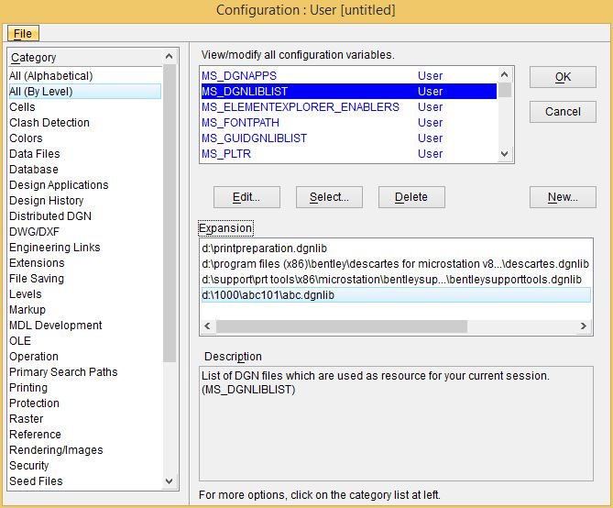Select MS_DGNLIBLIST variable row

(349, 92)
